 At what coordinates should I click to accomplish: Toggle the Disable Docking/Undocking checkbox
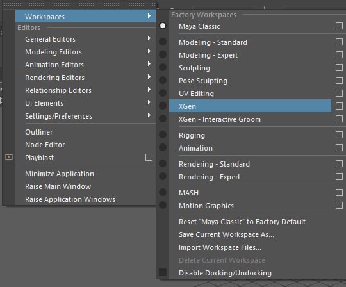163,272
